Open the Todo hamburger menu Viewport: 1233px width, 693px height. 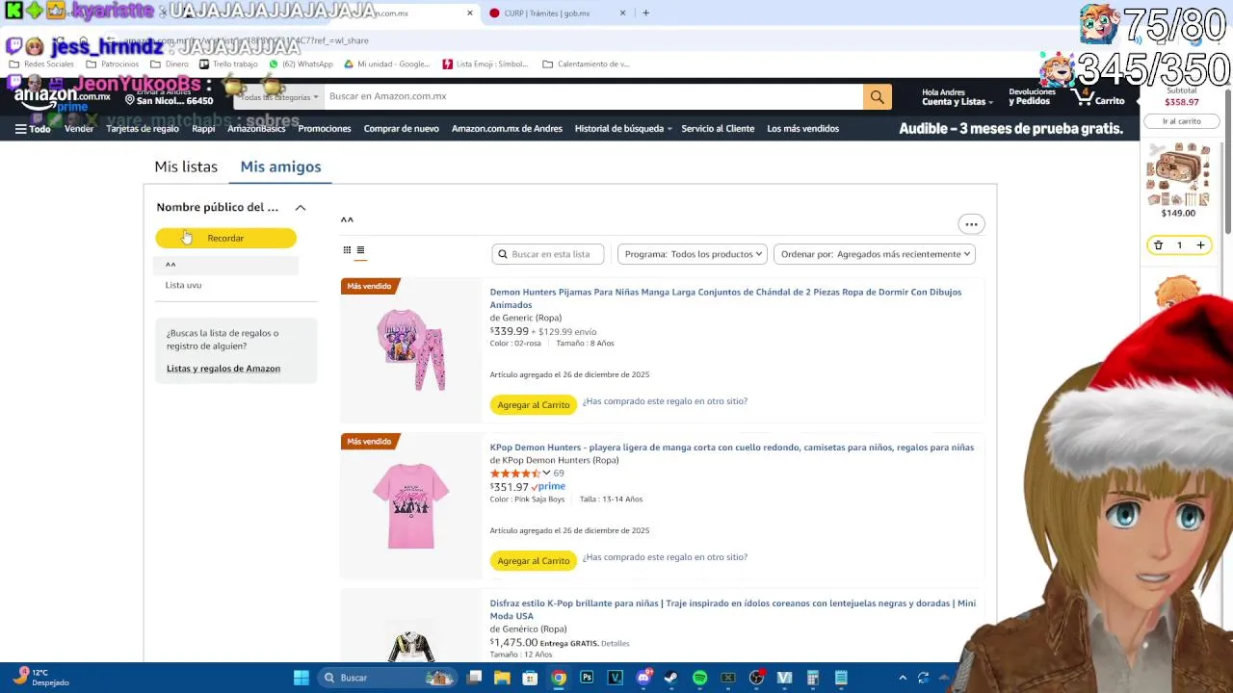[x=33, y=128]
